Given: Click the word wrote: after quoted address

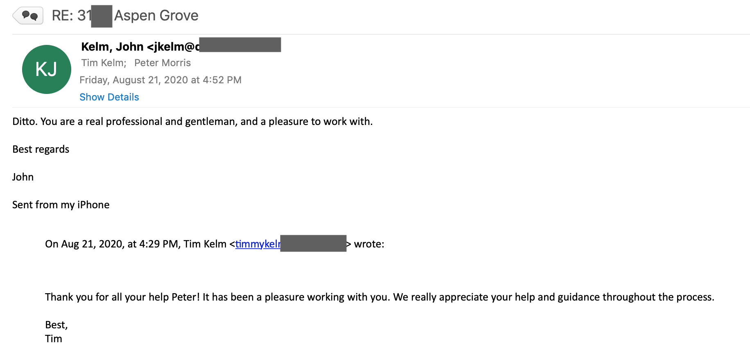Looking at the screenshot, I should (369, 244).
